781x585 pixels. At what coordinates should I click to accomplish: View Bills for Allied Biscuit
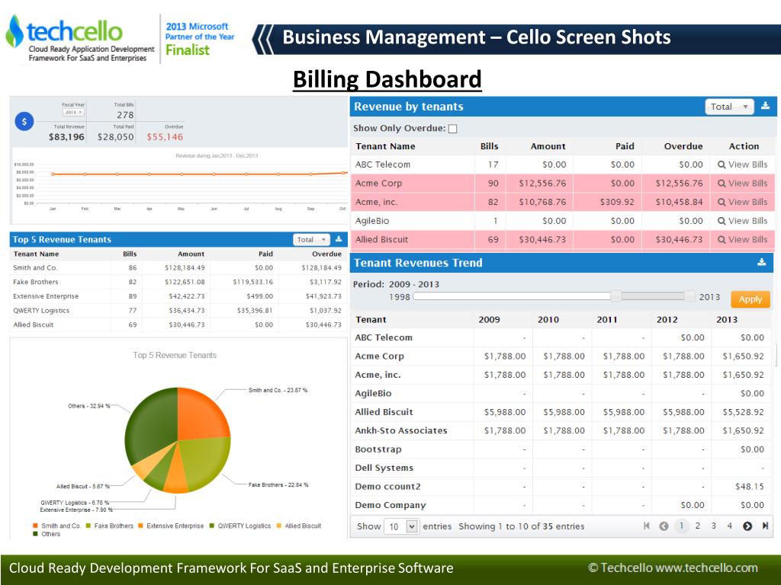pyautogui.click(x=743, y=240)
